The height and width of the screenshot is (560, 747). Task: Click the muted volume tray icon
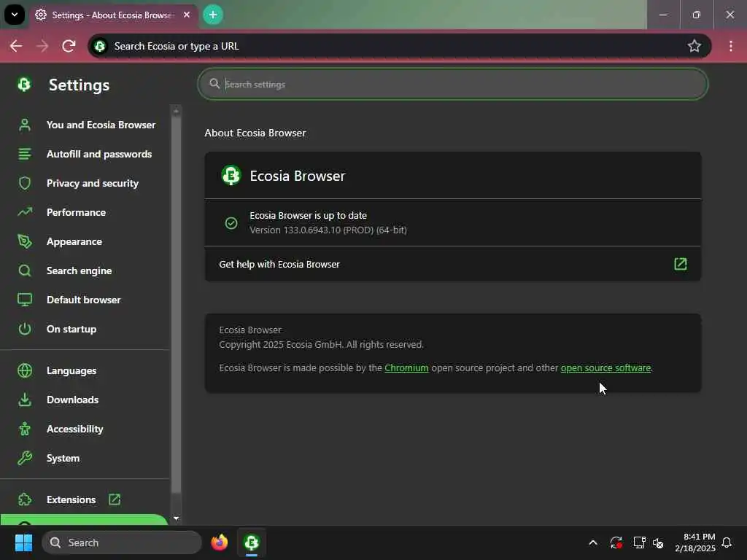(658, 542)
